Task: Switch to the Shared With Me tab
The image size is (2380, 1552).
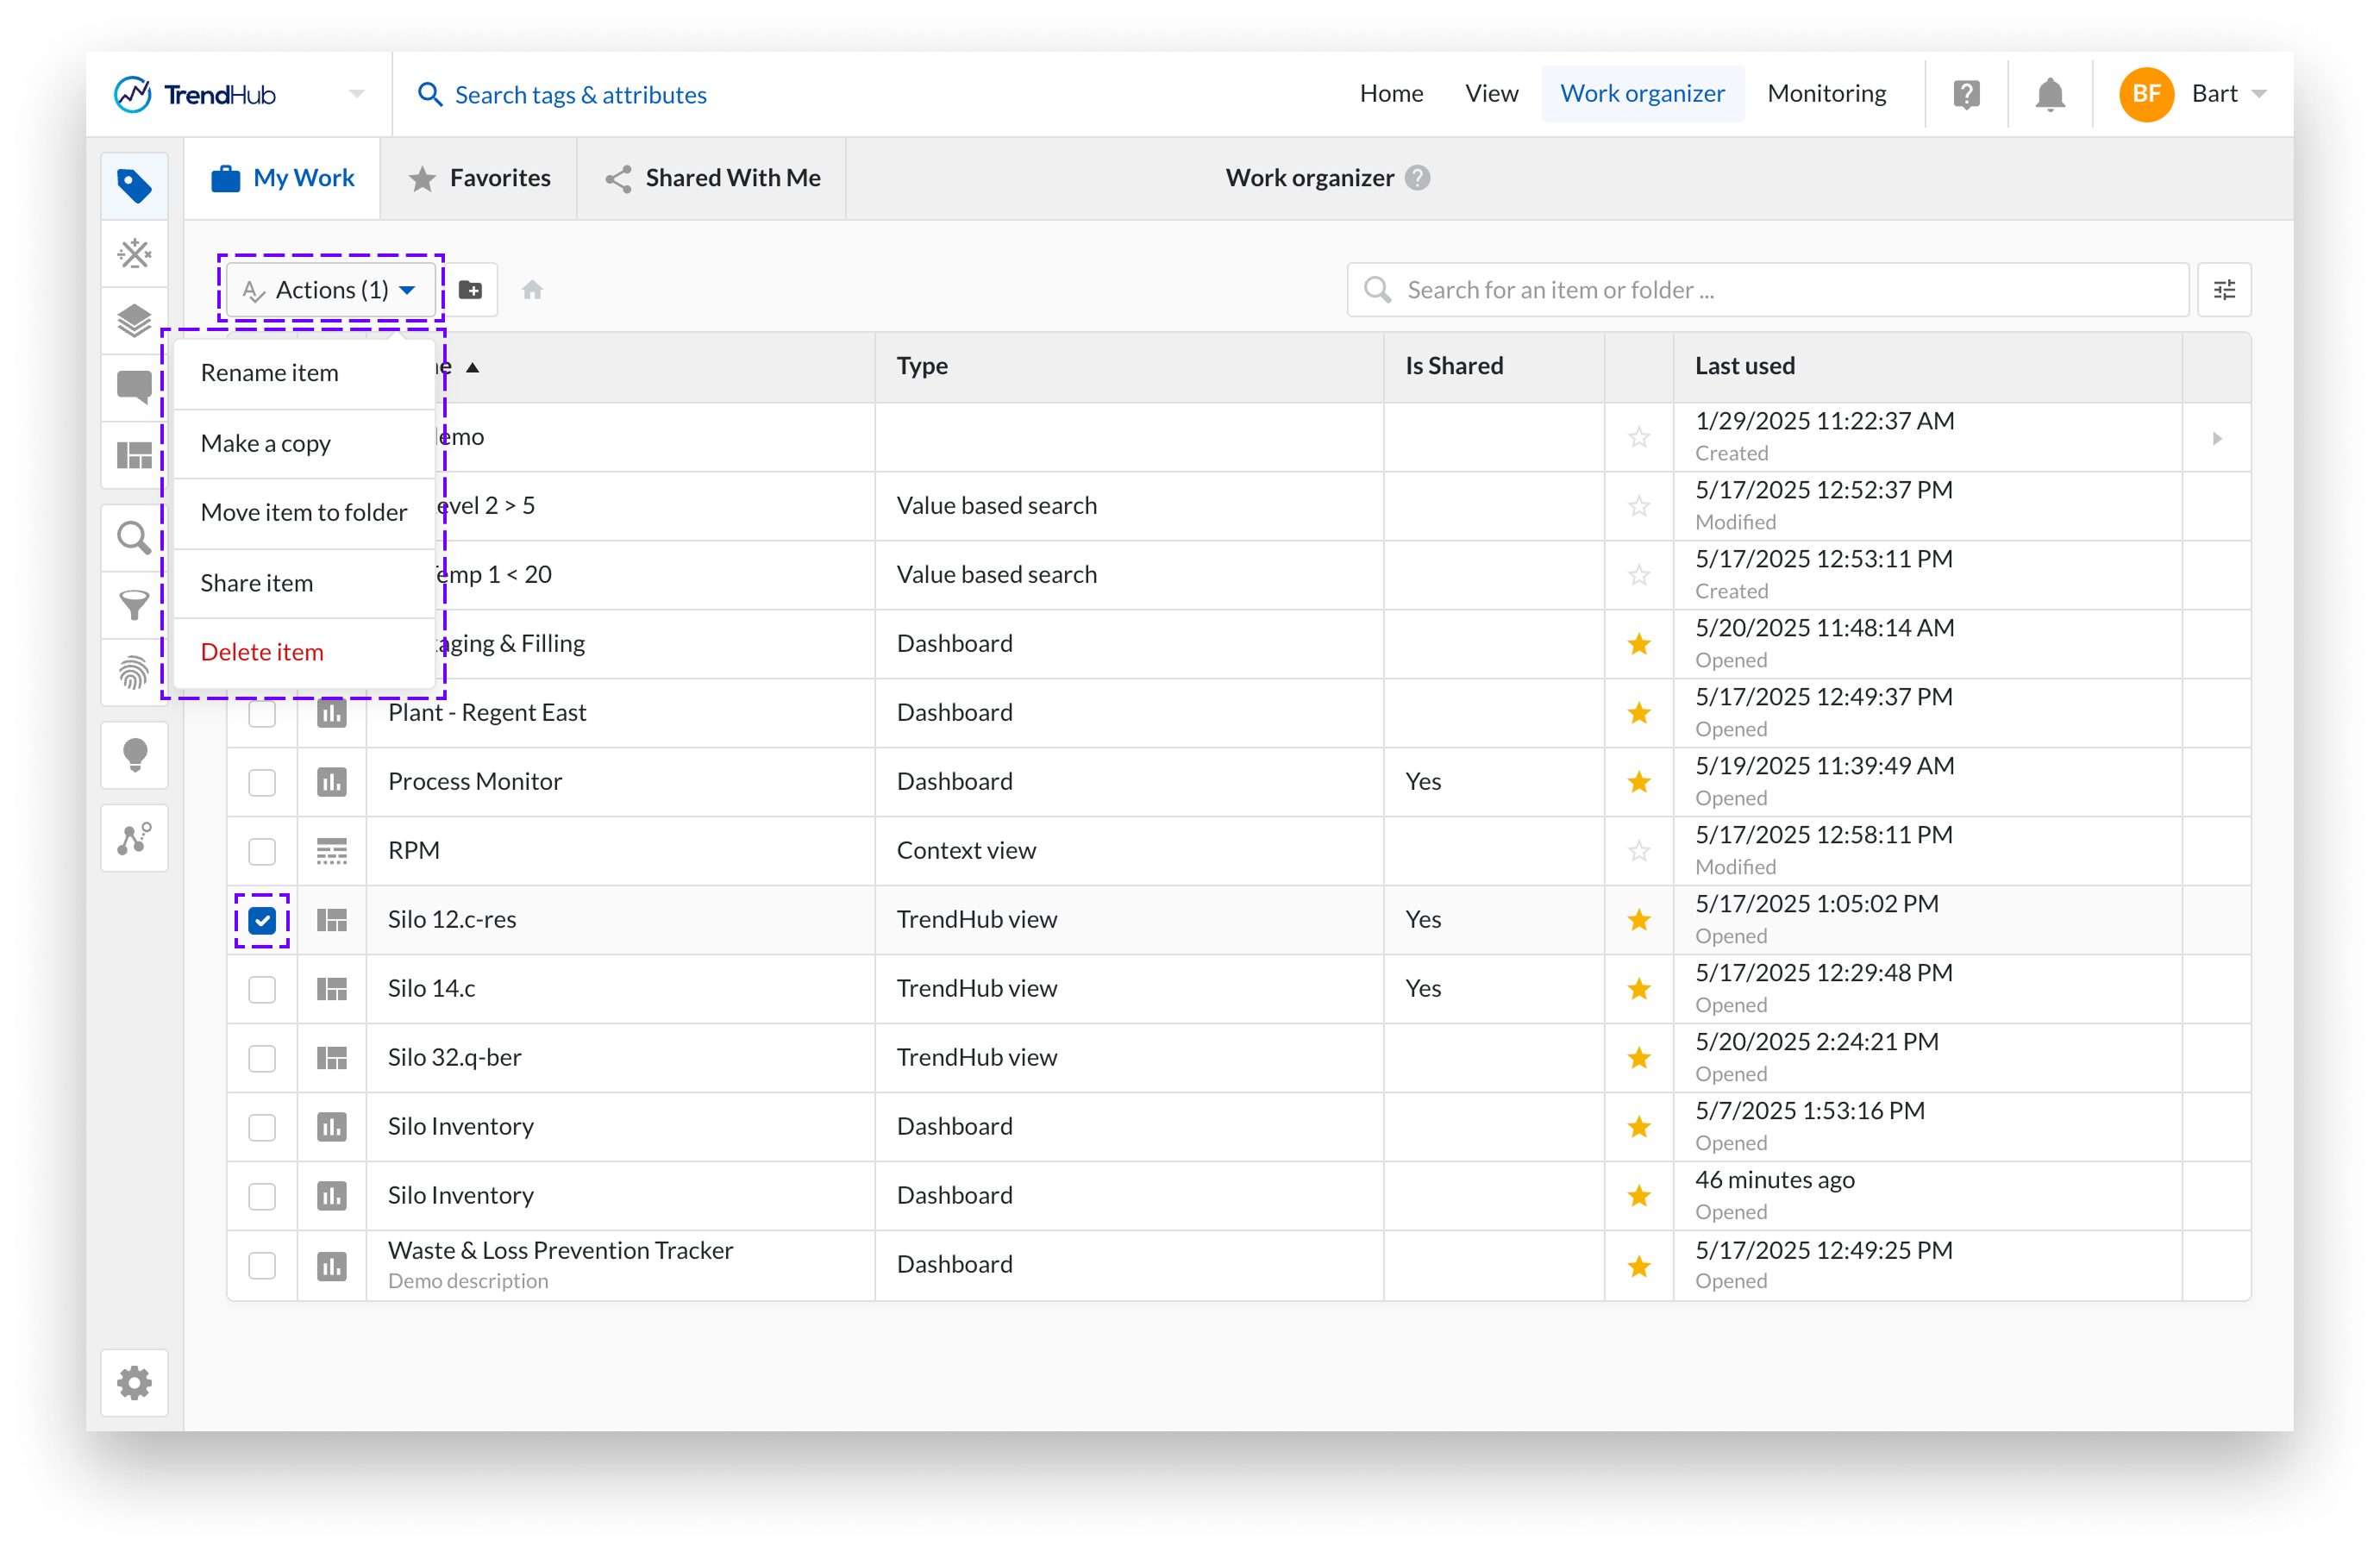Action: 713,178
